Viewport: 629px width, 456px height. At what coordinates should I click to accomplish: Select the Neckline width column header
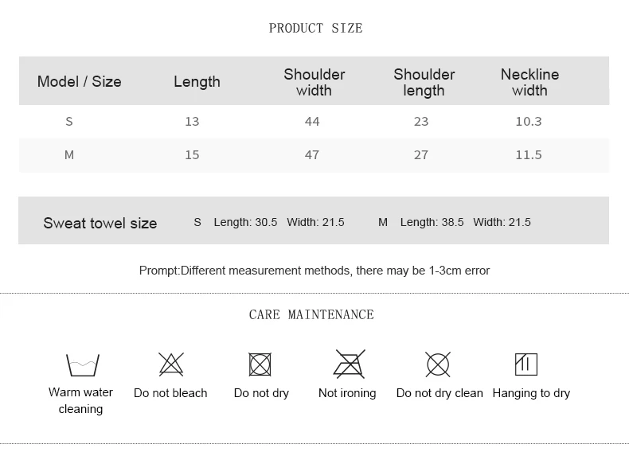tap(529, 82)
